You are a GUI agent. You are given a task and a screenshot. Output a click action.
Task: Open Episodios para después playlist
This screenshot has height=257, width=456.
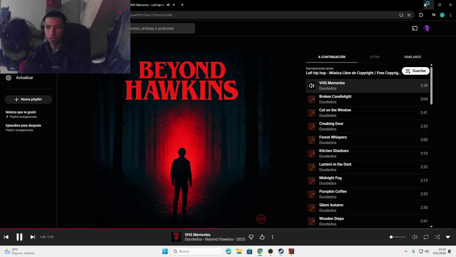(23, 125)
